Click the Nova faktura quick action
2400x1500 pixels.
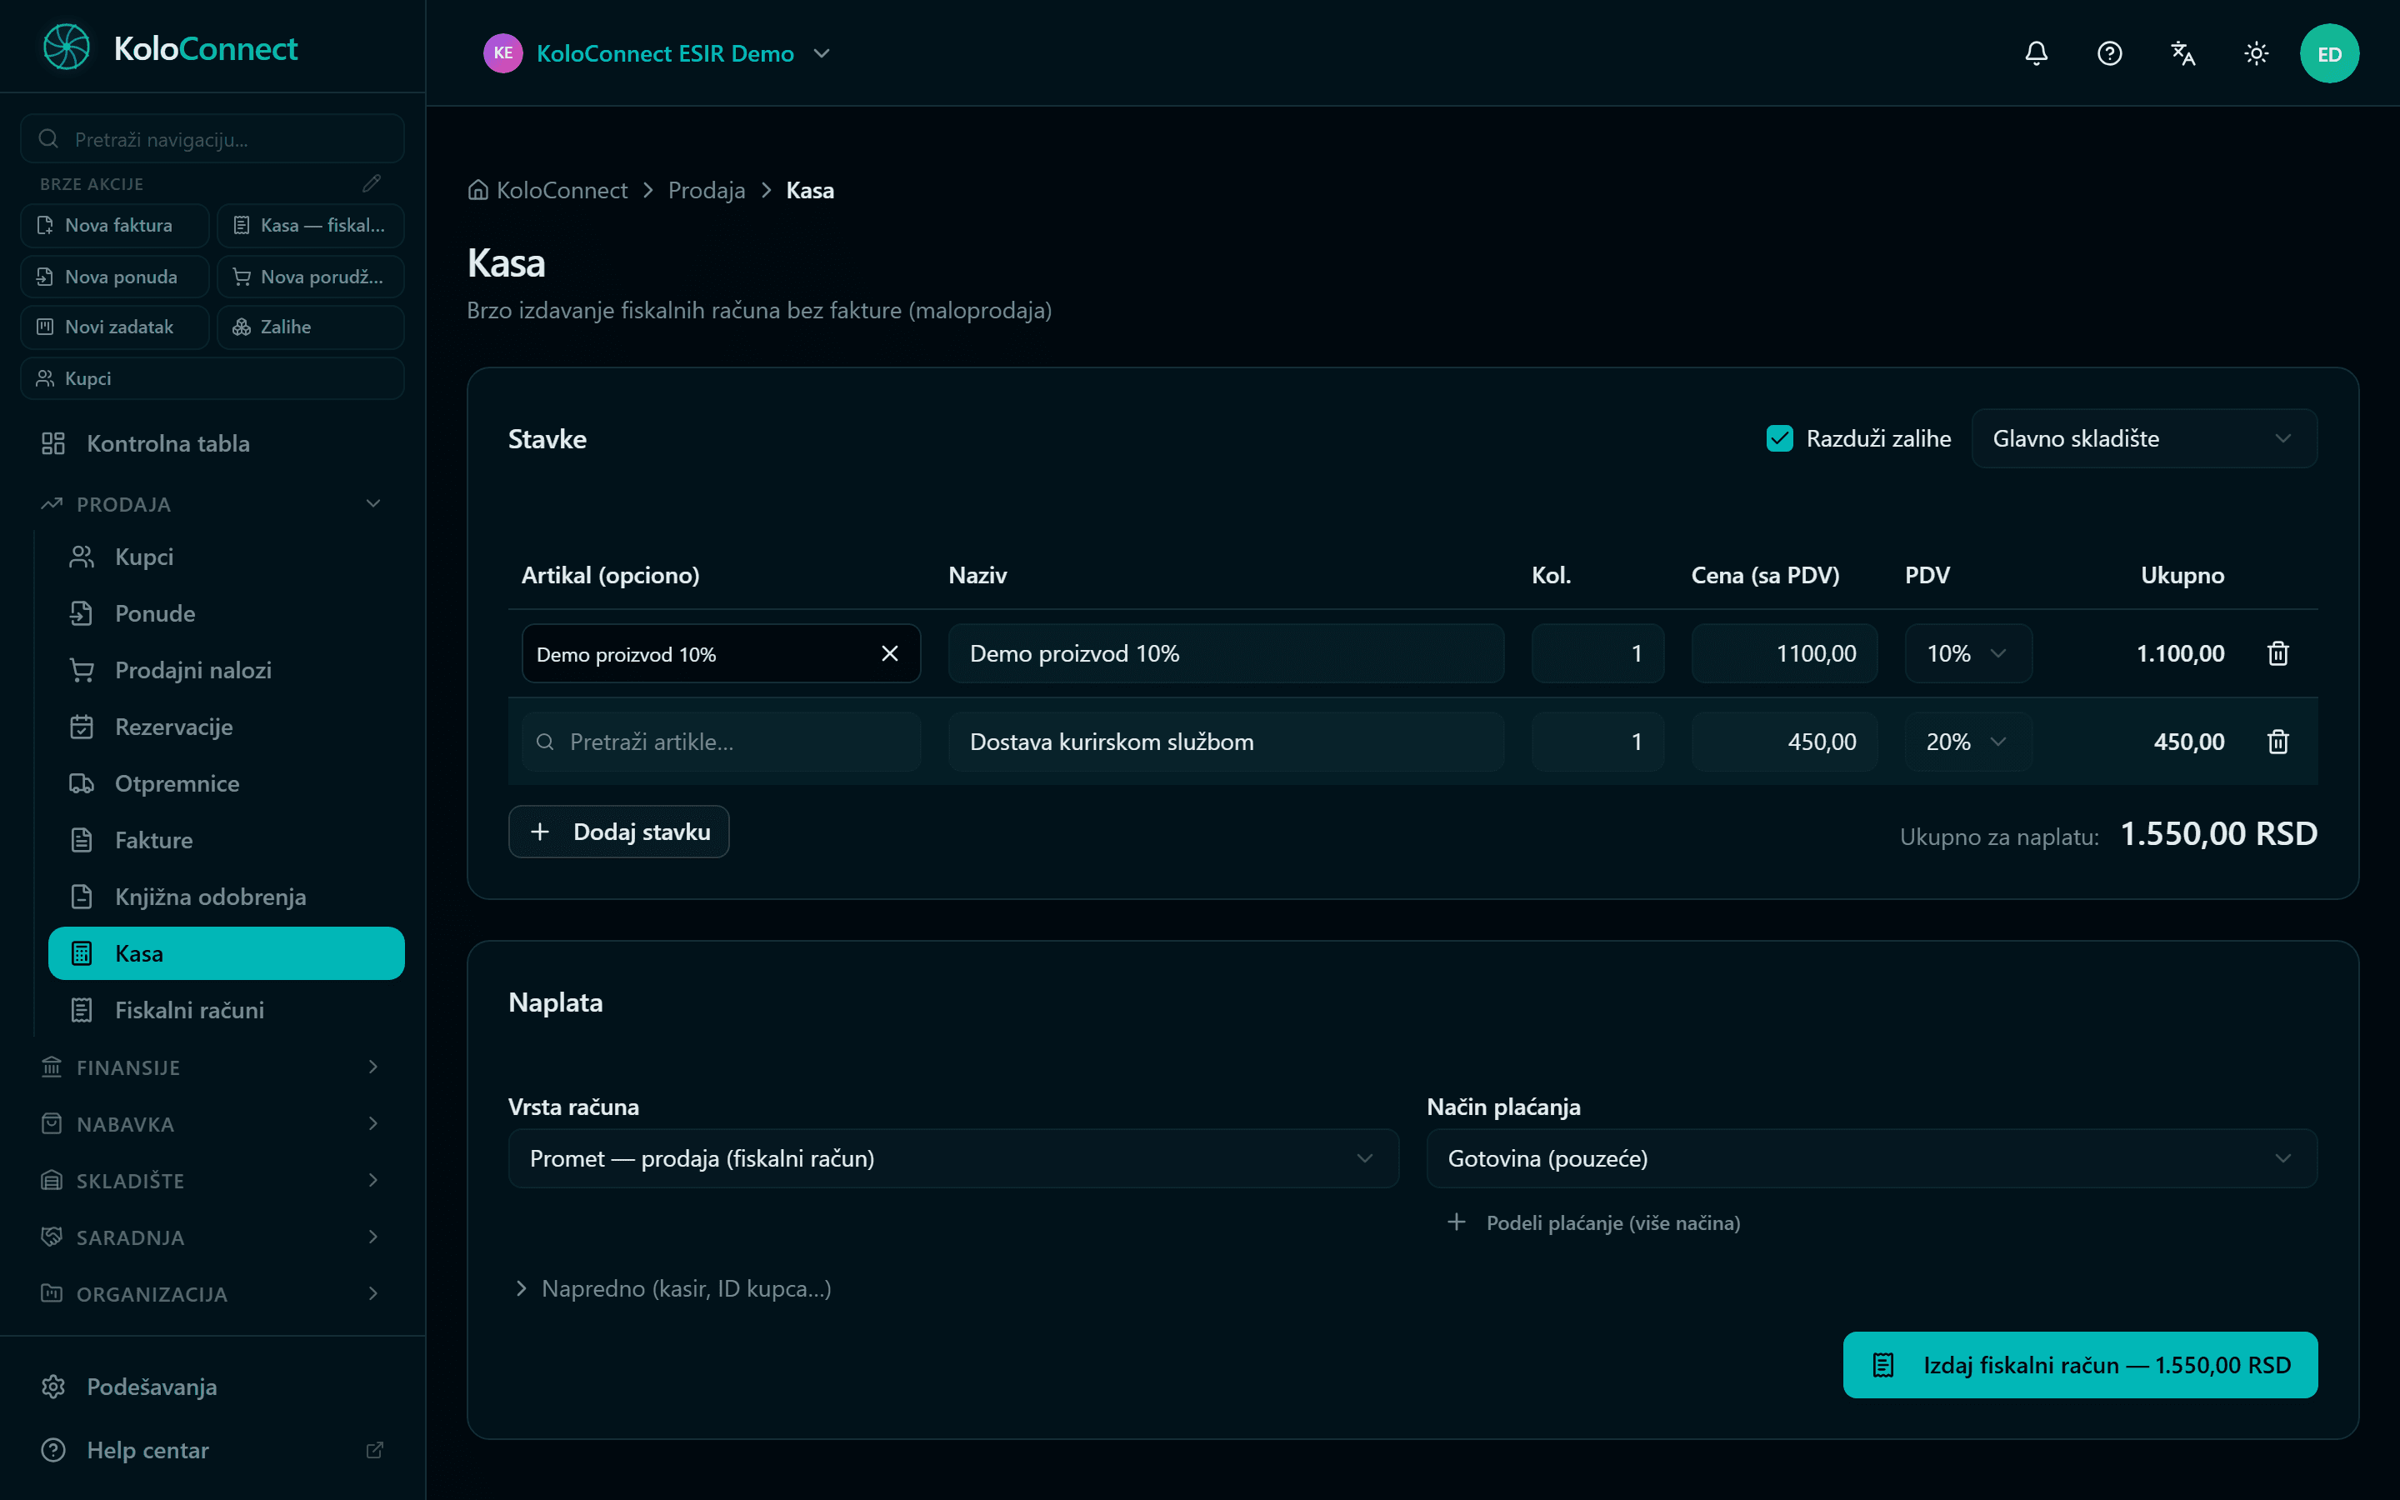coord(115,225)
